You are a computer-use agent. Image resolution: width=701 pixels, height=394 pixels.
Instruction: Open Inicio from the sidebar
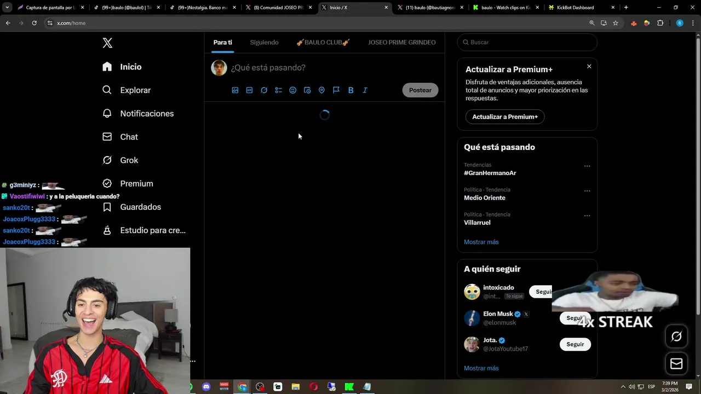point(122,67)
